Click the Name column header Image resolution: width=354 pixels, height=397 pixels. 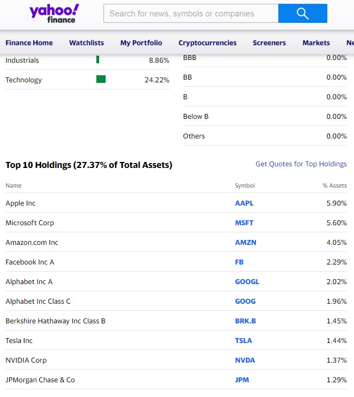click(14, 185)
